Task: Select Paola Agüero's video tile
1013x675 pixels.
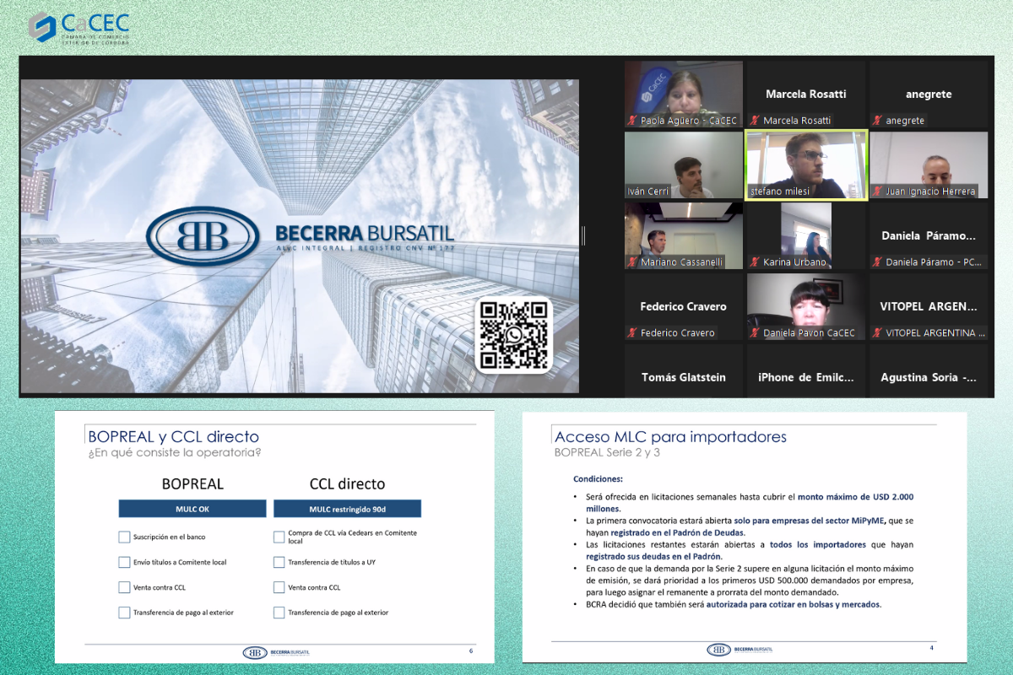Action: 684,94
